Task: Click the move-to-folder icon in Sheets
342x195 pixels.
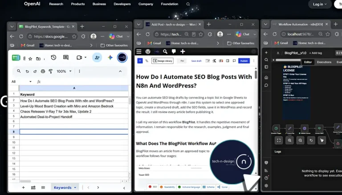Action: point(38,59)
